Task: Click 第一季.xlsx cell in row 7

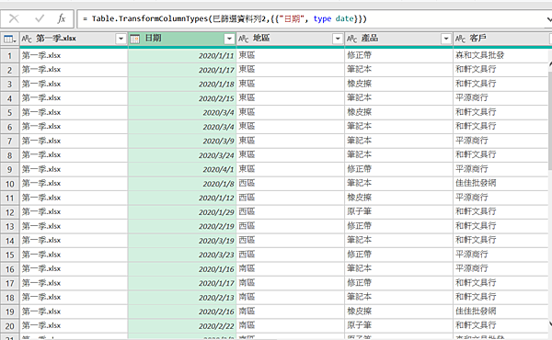Action: (x=74, y=141)
